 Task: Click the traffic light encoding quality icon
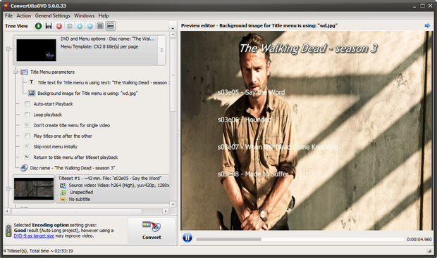(x=8, y=231)
